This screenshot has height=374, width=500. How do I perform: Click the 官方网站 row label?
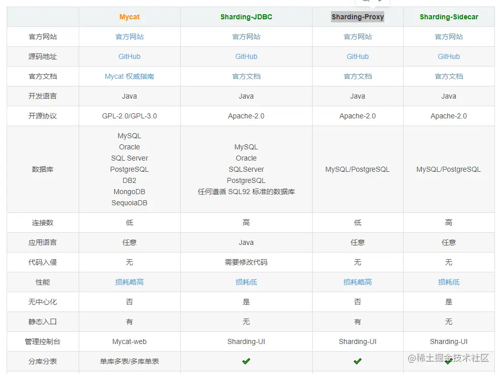pos(43,37)
